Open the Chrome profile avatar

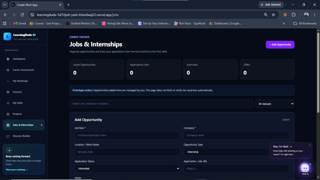tap(306, 15)
